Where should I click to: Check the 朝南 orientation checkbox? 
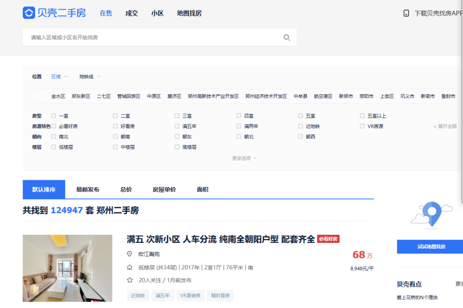point(115,136)
